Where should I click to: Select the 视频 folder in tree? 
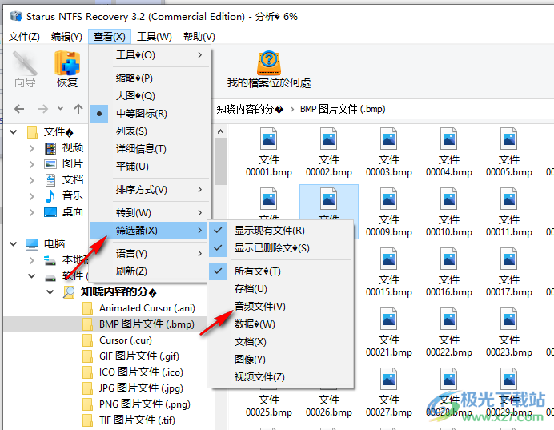coord(64,147)
